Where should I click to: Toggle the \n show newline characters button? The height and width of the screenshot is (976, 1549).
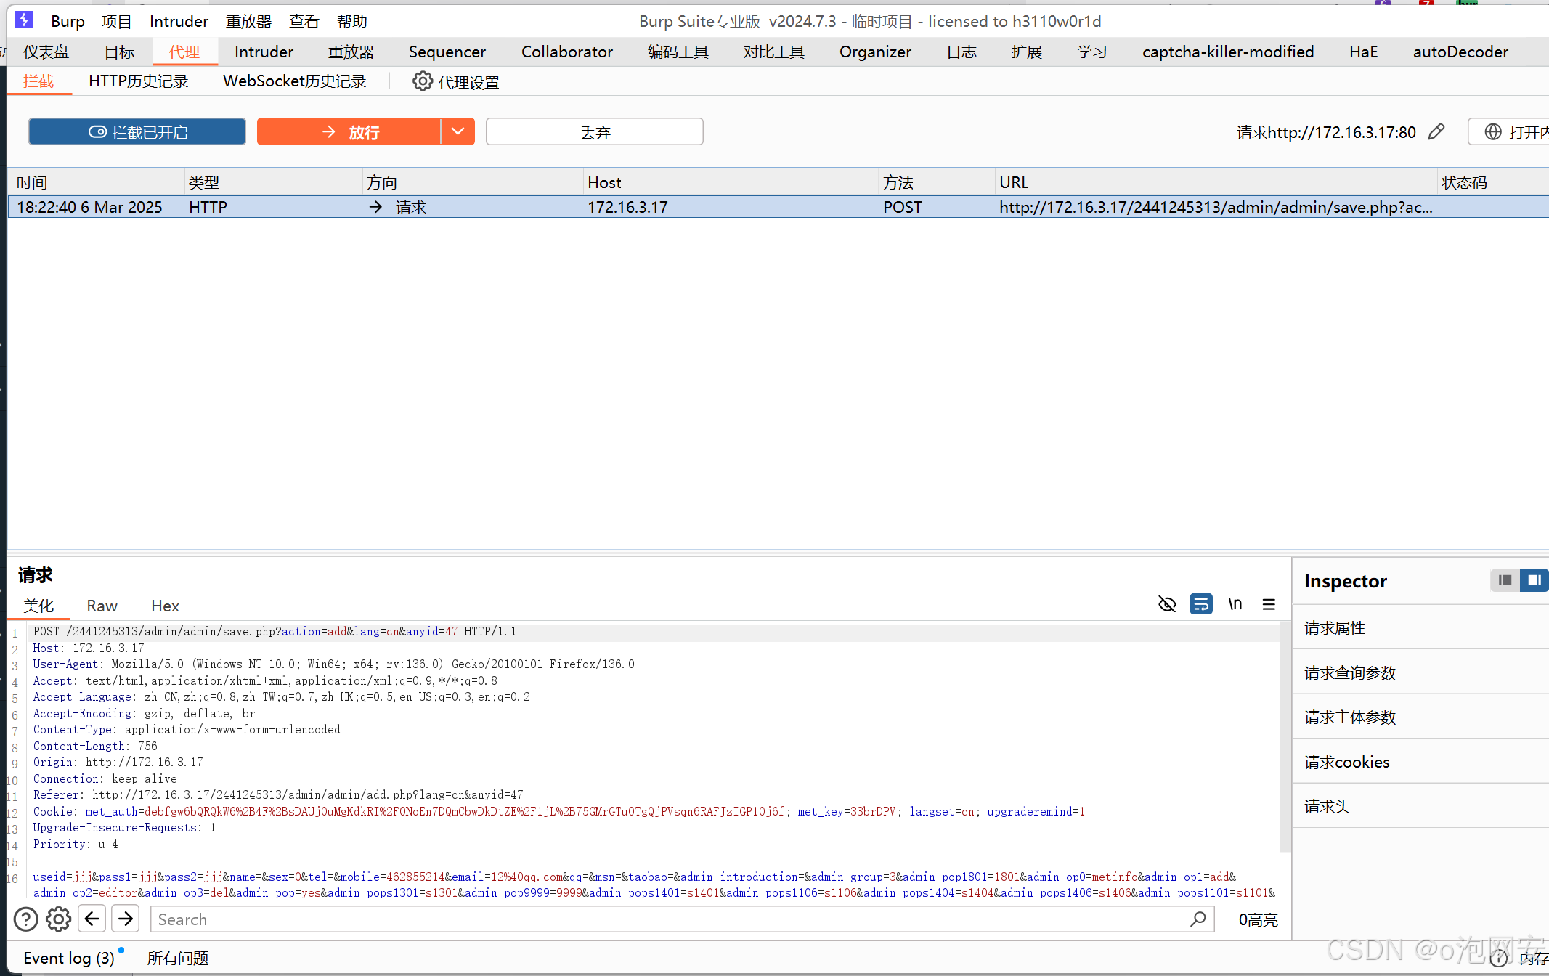(x=1235, y=604)
